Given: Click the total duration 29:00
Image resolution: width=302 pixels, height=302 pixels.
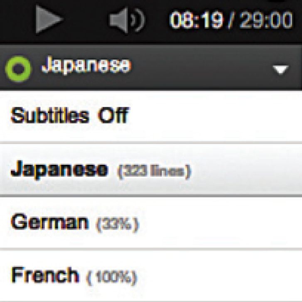Looking at the screenshot, I should [266, 20].
